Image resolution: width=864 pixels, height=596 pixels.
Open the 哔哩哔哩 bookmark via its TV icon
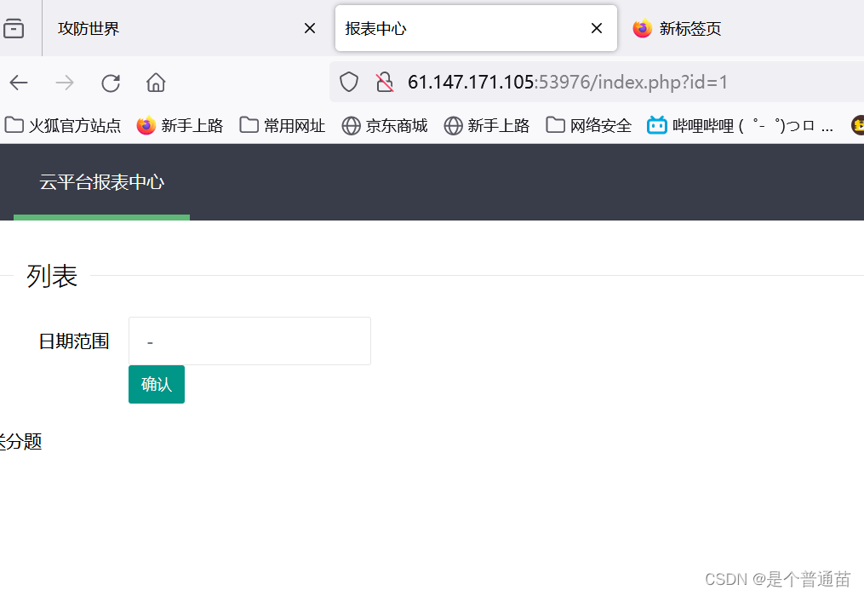tap(656, 125)
